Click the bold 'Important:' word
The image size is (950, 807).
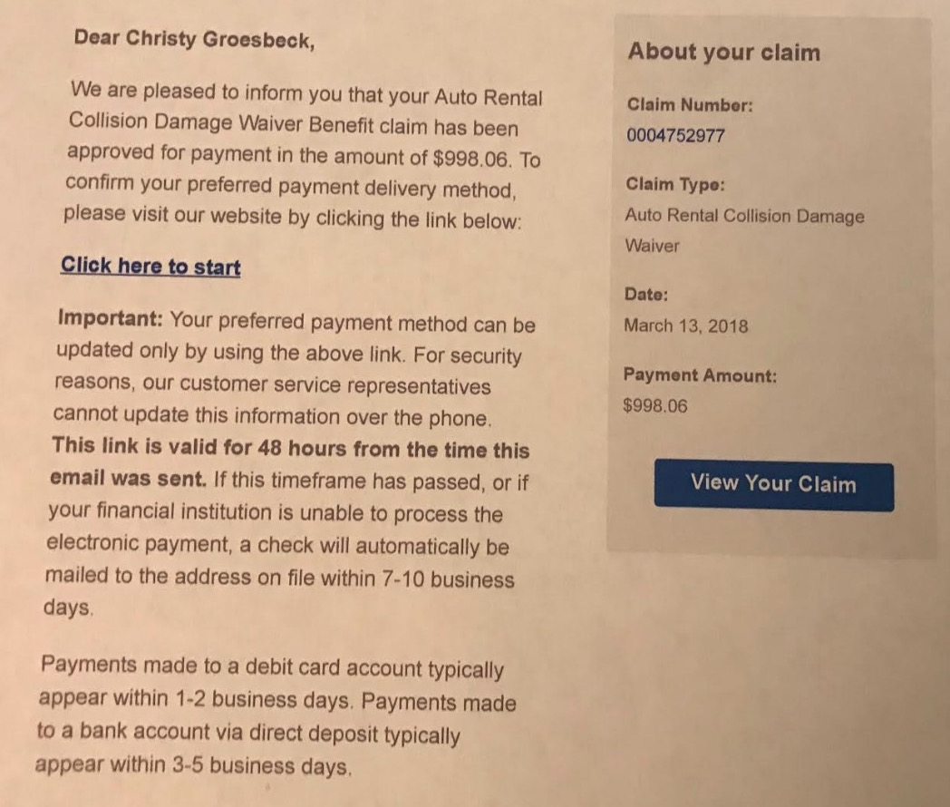coord(110,320)
